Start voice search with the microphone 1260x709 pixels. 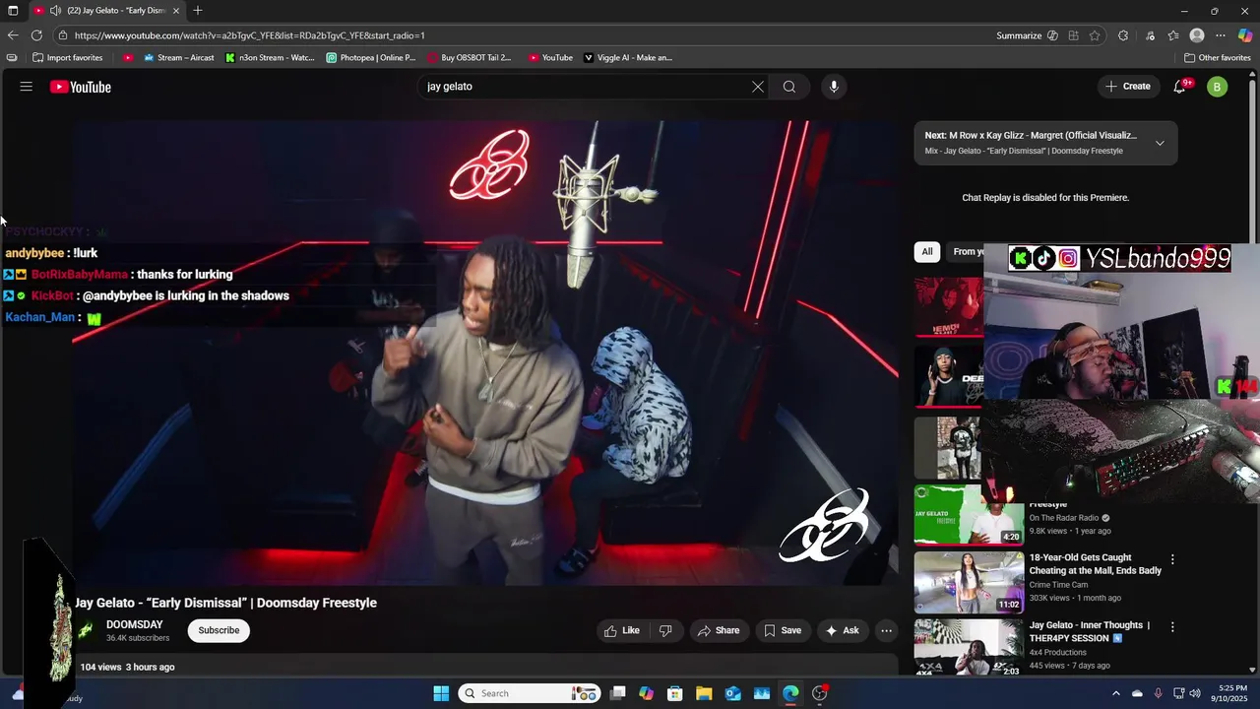834,87
